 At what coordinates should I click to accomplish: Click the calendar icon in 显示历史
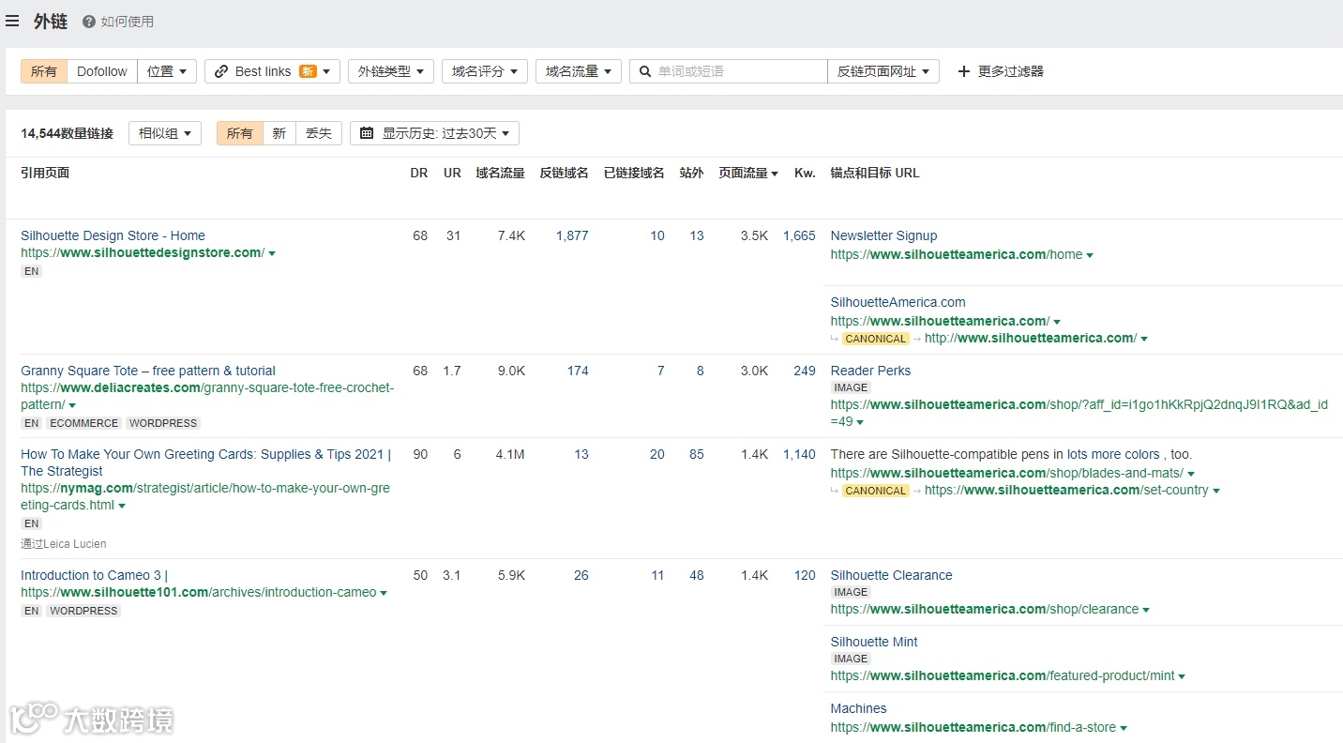(367, 133)
